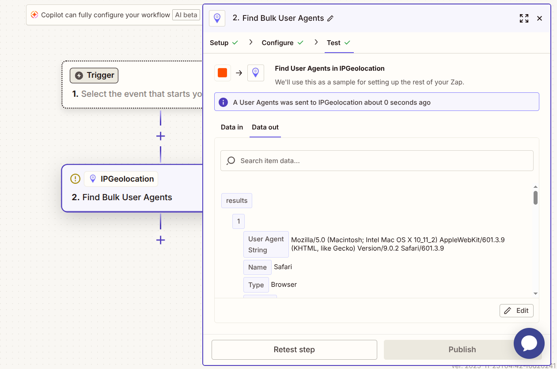Click the pencil icon to rename step
The image size is (557, 369).
(330, 19)
